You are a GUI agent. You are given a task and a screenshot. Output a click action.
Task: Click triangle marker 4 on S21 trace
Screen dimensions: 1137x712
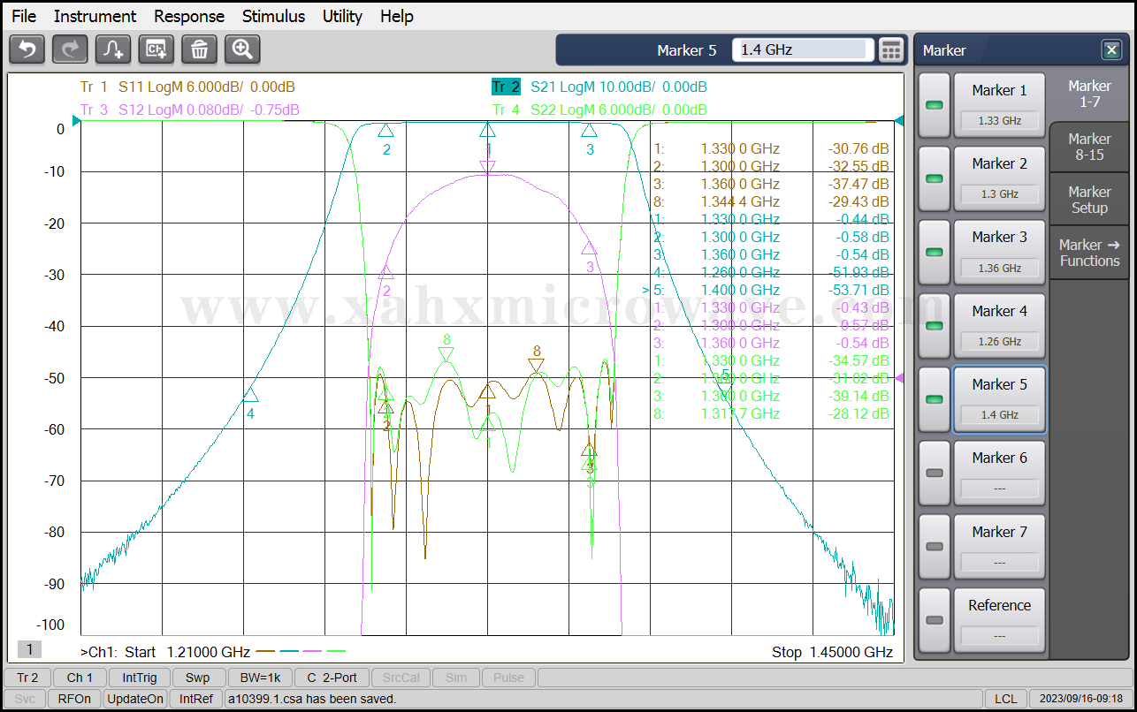coord(250,396)
